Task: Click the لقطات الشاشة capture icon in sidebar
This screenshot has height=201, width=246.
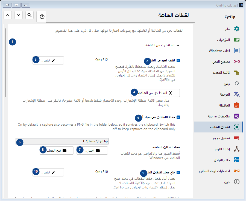Action: click(237, 127)
